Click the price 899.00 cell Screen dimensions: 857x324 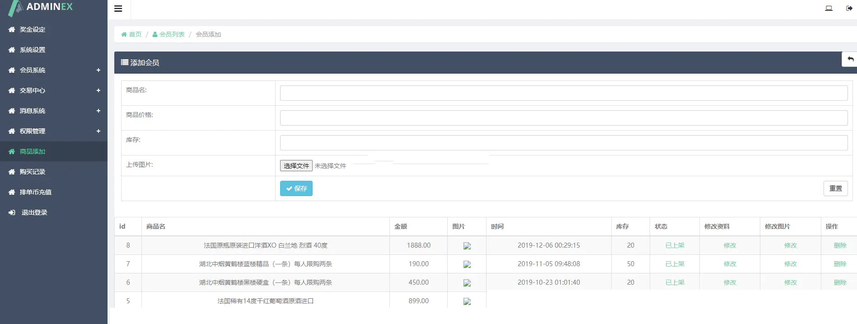(x=419, y=301)
